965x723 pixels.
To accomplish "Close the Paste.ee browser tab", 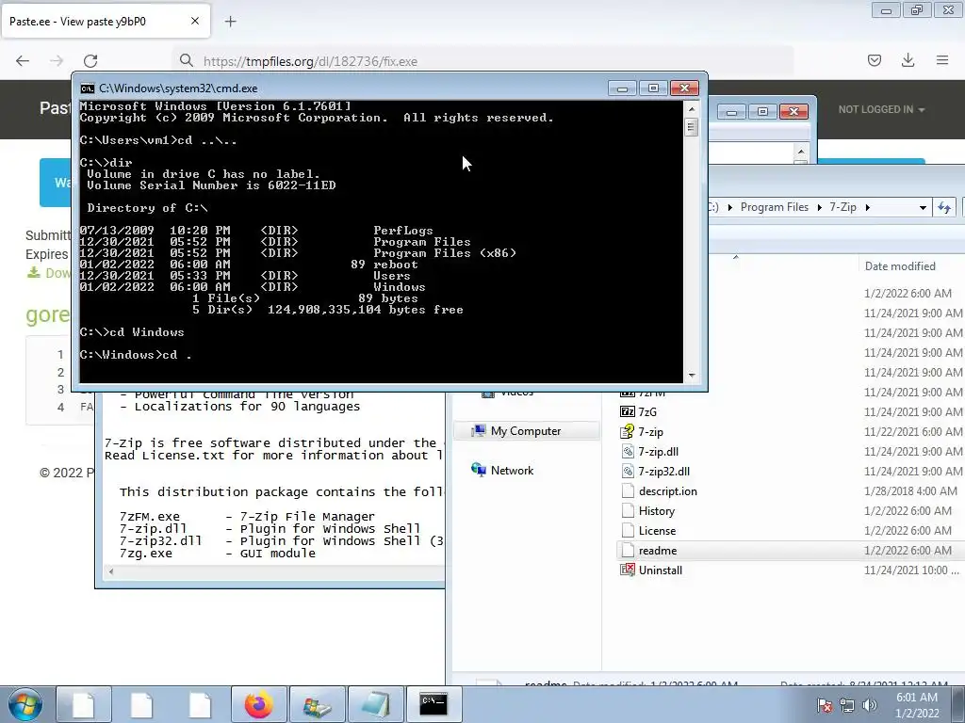I will tap(194, 21).
